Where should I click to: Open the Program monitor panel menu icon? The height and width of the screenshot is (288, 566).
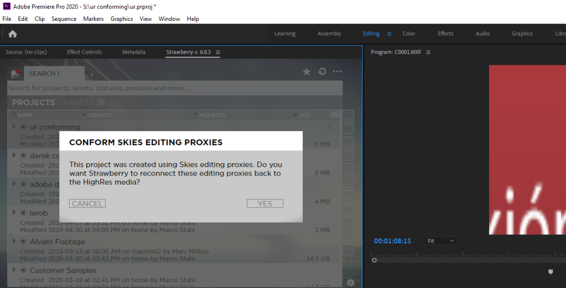coord(428,53)
